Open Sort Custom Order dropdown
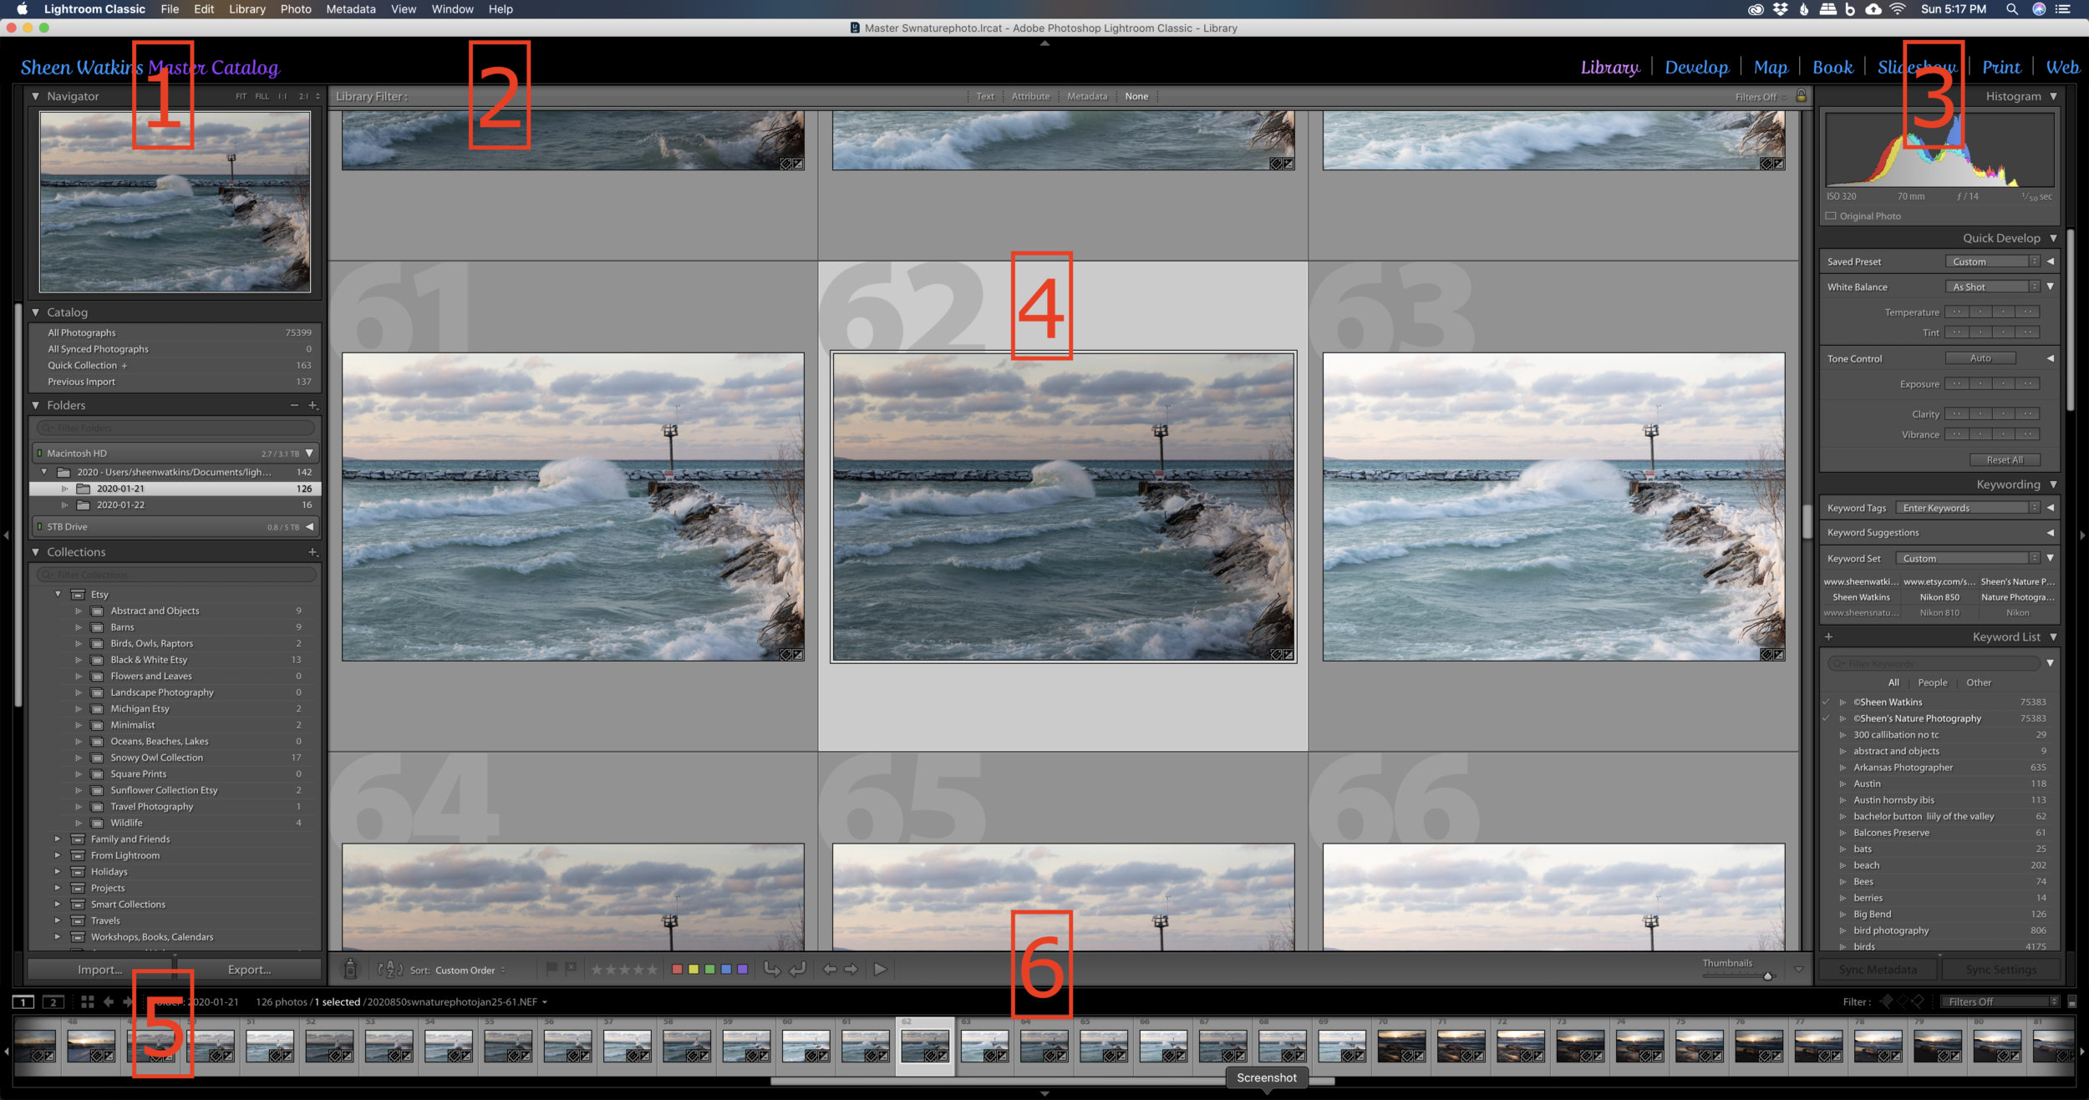This screenshot has width=2089, height=1100. [x=470, y=970]
